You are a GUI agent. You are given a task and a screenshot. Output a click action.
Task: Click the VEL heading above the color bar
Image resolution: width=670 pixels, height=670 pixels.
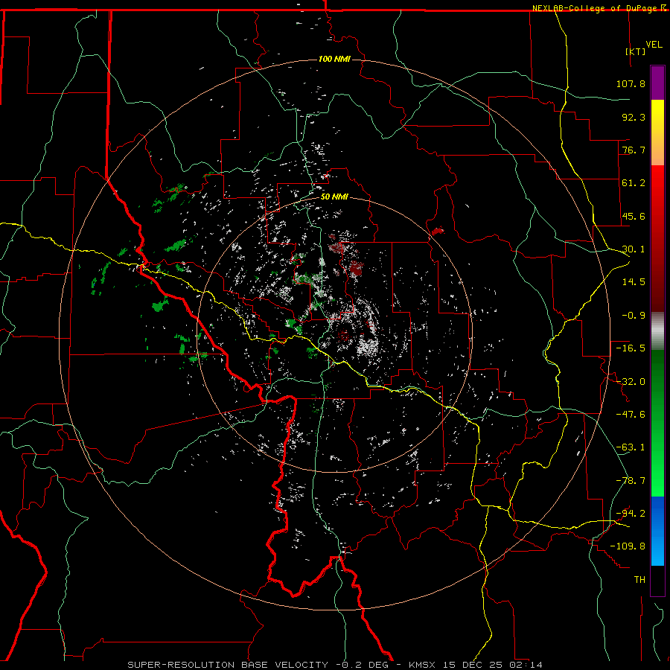[654, 44]
